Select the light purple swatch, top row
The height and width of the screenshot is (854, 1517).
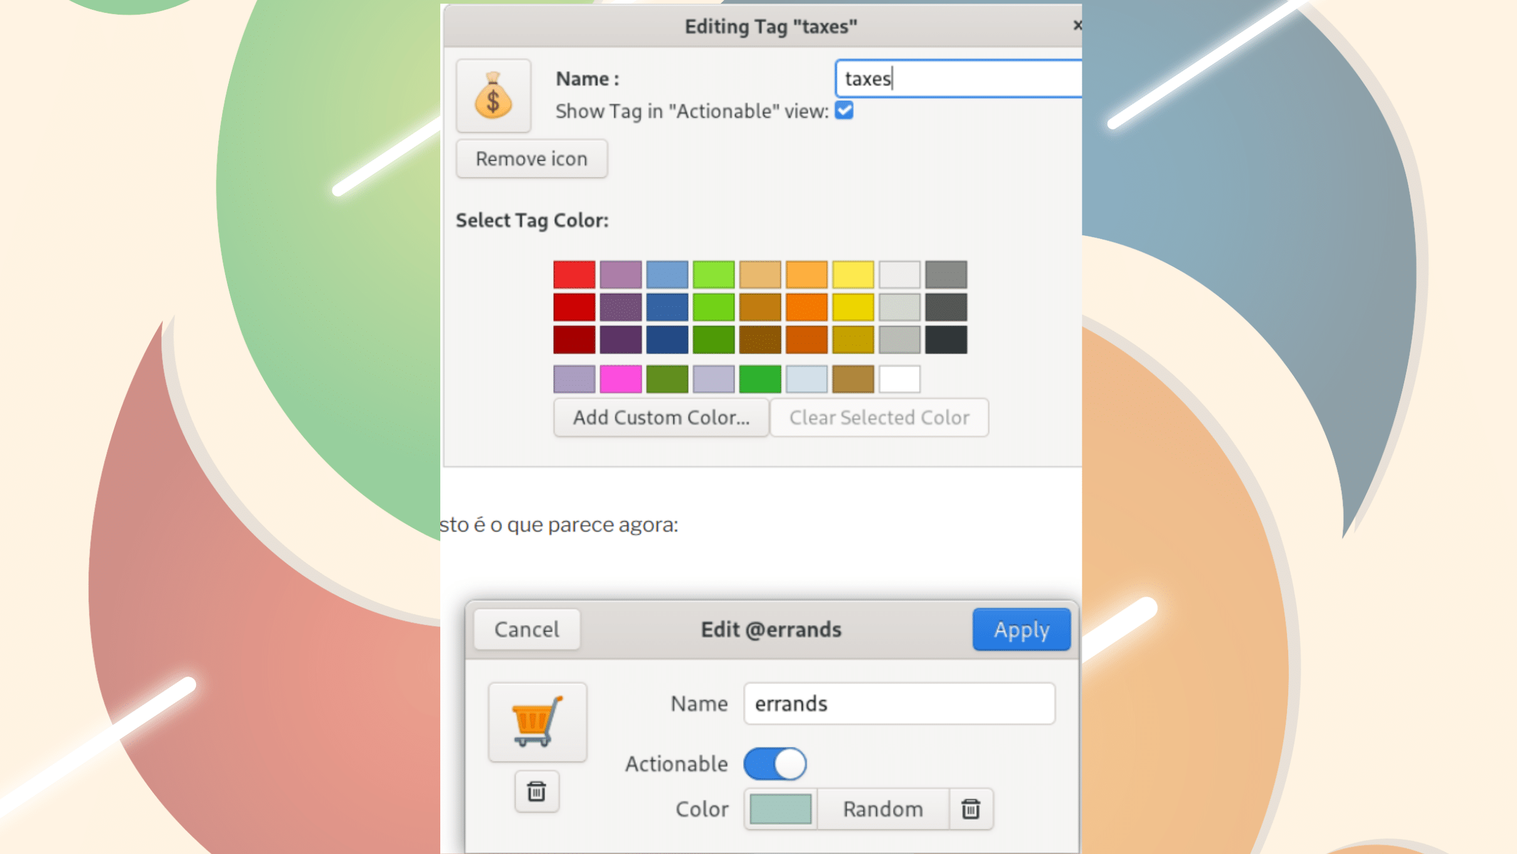(x=620, y=274)
